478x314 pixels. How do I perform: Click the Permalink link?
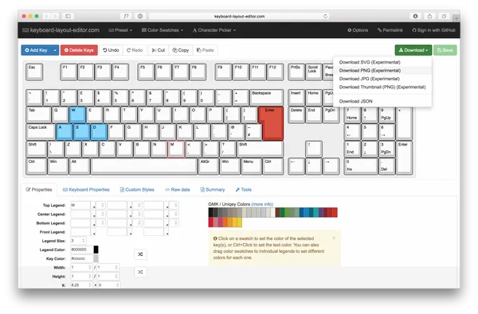tap(390, 30)
